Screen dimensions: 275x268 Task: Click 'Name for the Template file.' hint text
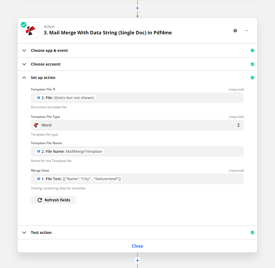pos(51,161)
